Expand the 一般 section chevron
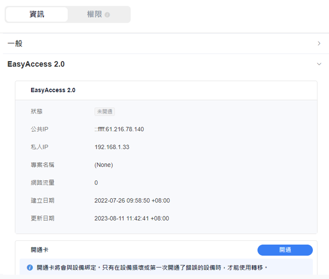 coord(319,43)
